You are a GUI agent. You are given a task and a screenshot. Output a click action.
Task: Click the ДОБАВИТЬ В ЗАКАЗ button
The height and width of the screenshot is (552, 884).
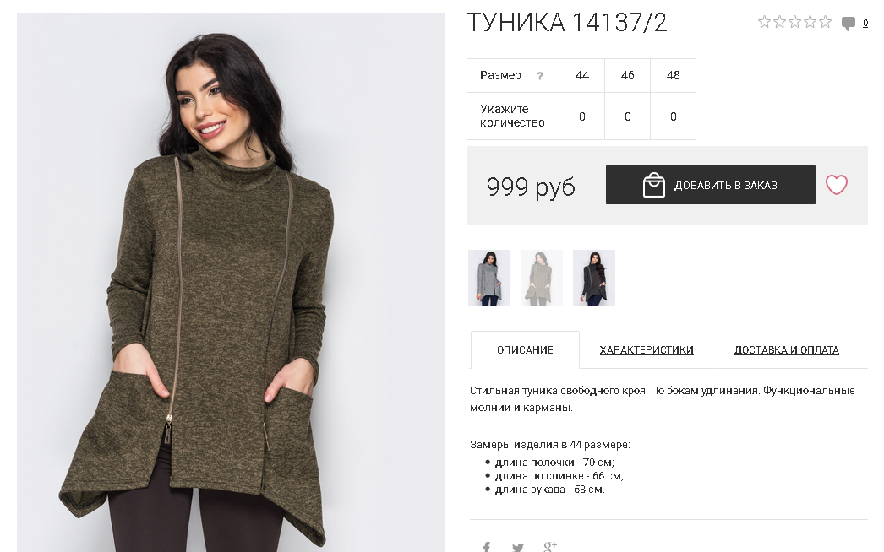point(711,185)
